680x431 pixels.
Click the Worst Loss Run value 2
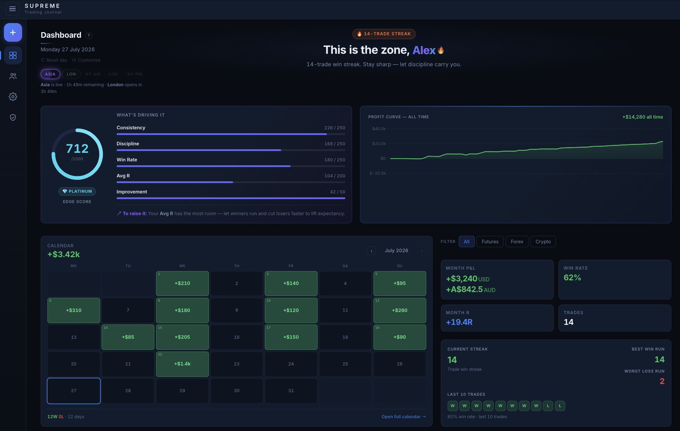[x=662, y=381]
